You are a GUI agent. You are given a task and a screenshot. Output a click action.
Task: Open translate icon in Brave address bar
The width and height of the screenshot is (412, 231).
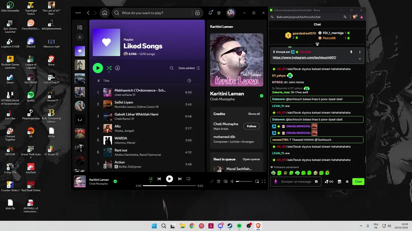(345, 17)
